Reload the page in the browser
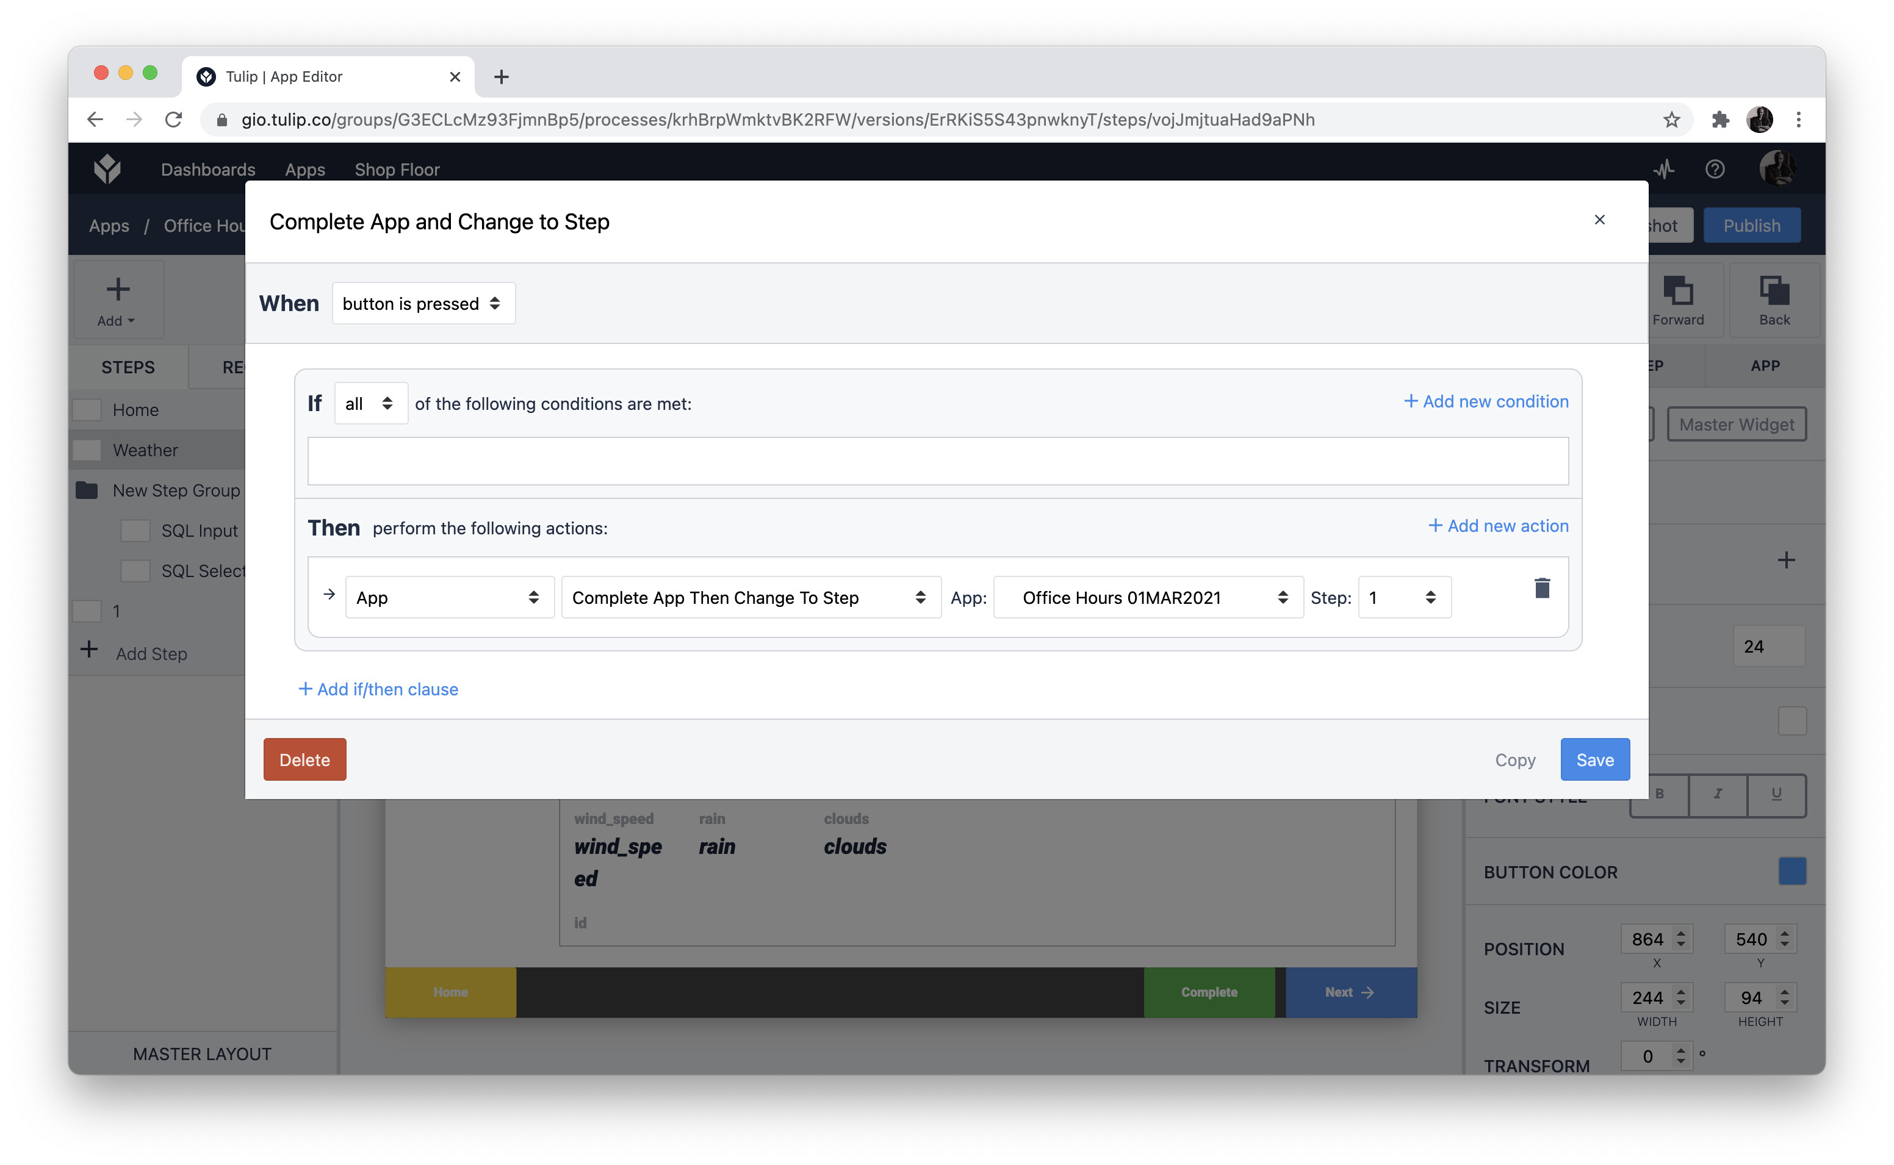1894x1165 pixels. click(173, 120)
